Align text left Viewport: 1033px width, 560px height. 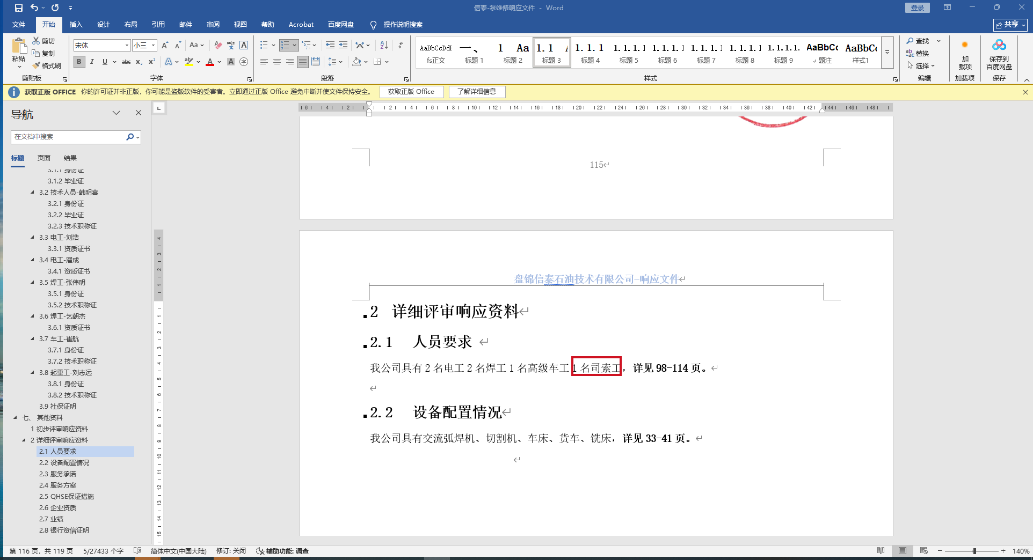264,62
